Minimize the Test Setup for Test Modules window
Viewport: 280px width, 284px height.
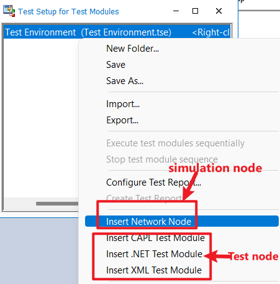click(x=176, y=11)
